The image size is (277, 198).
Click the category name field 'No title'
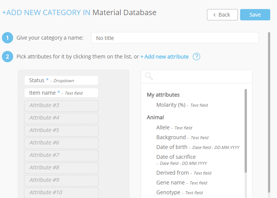[x=175, y=38]
